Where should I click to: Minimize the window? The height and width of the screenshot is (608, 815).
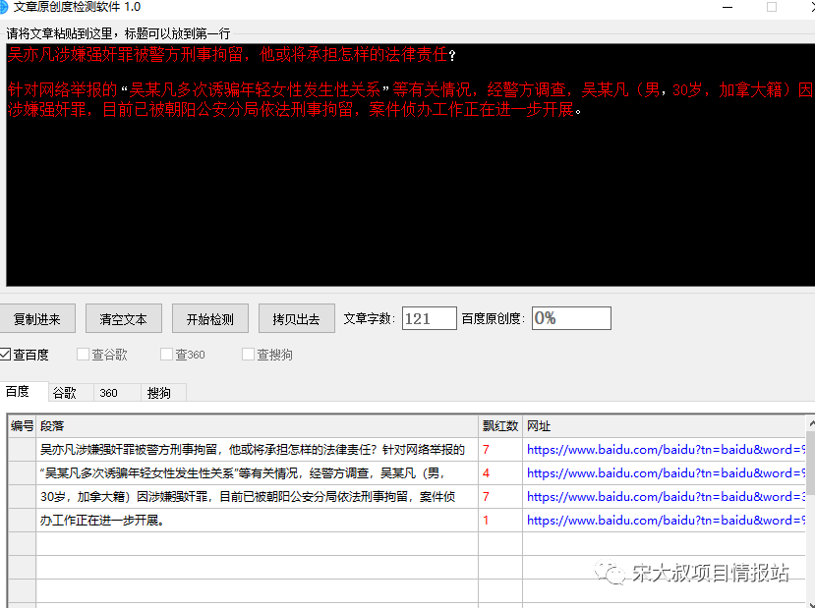coord(728,7)
